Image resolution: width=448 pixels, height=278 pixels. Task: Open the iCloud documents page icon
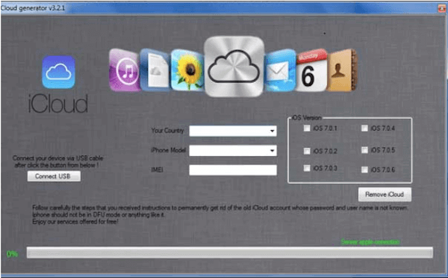pyautogui.click(x=156, y=70)
